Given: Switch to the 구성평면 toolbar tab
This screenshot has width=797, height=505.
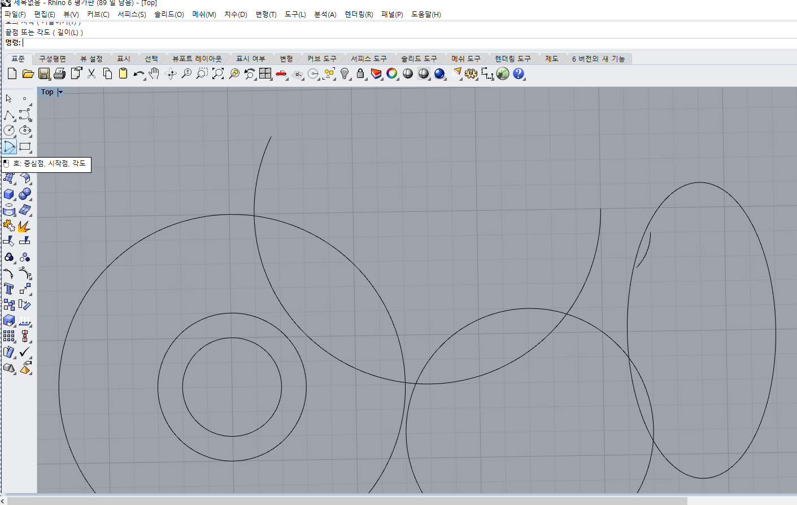Looking at the screenshot, I should [53, 59].
